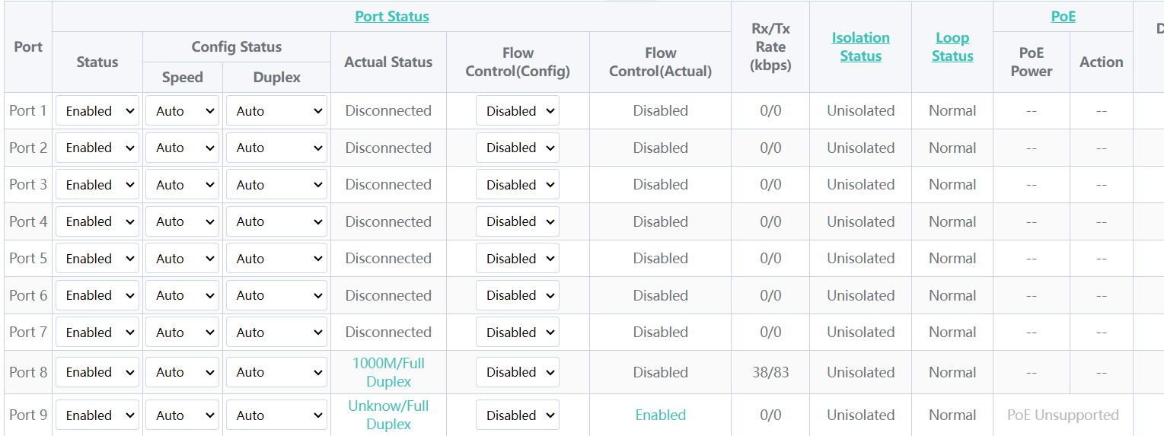This screenshot has width=1164, height=436.
Task: Click Port 9 Enabled flow control text
Action: pyautogui.click(x=661, y=415)
